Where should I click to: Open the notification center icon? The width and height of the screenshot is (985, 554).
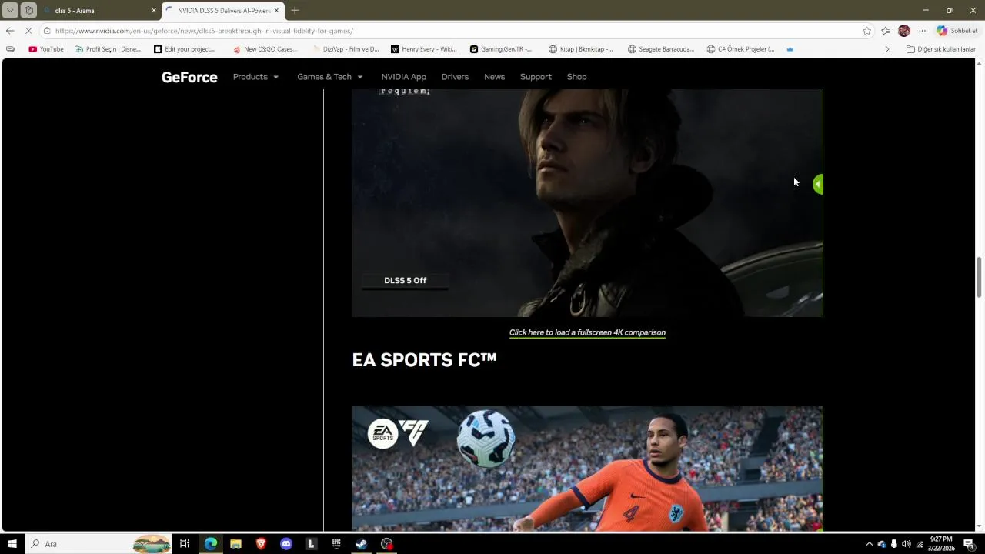pos(969,544)
